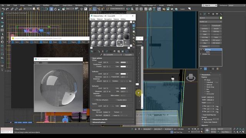Open the Hierarchy tab in command panel
Image resolution: width=246 pixels, height=138 pixels.
click(209, 14)
